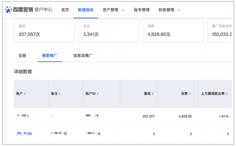The width and height of the screenshot is (236, 146).
Task: Click the 备注 column header label
Action: click(54, 94)
